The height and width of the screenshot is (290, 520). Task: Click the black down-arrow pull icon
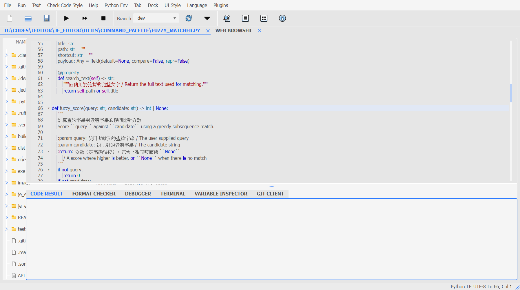(x=207, y=18)
